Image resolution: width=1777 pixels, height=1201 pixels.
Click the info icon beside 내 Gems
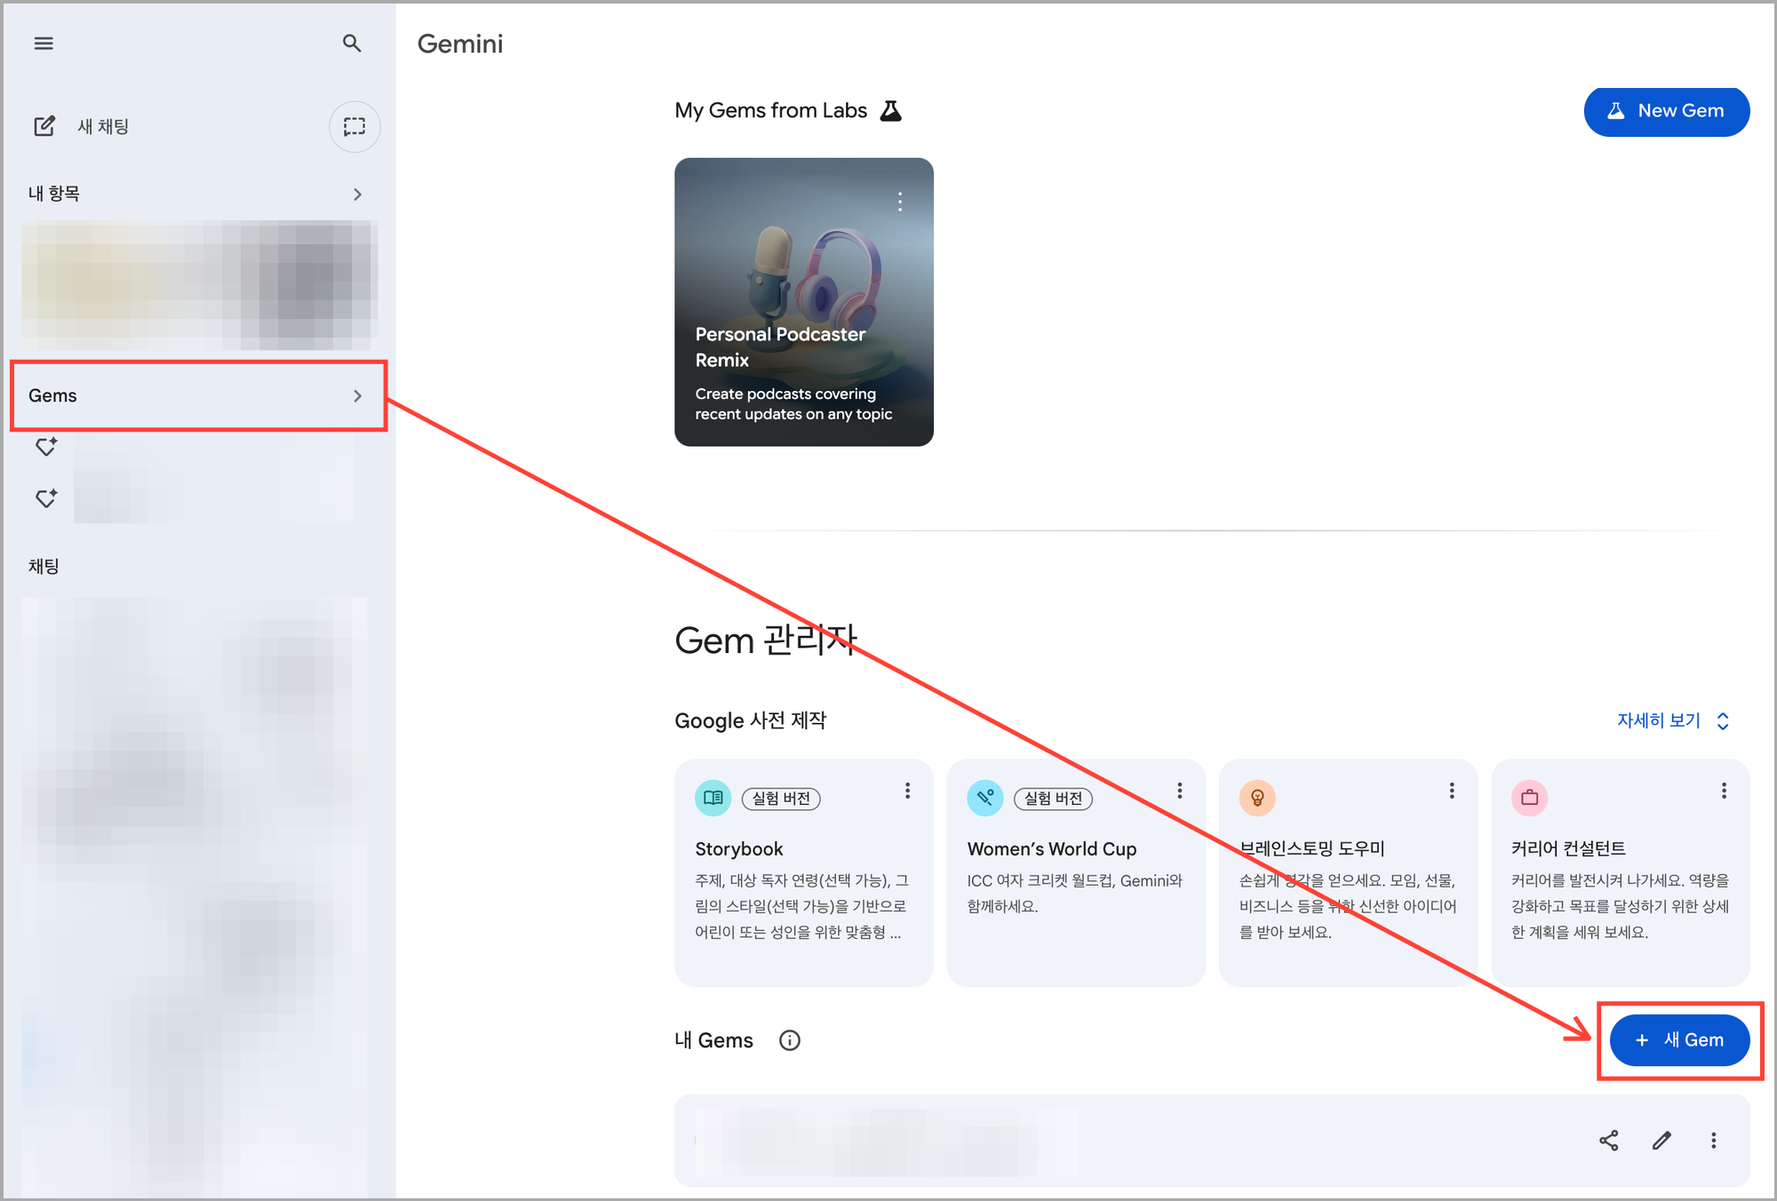tap(789, 1040)
